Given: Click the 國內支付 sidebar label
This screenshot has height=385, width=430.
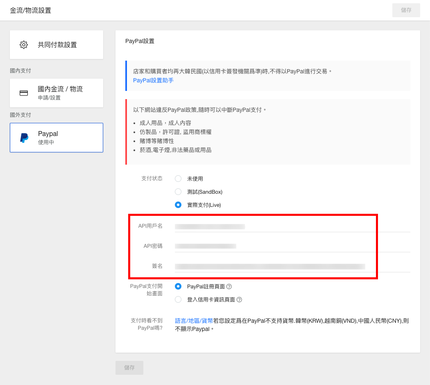Looking at the screenshot, I should pyautogui.click(x=20, y=71).
